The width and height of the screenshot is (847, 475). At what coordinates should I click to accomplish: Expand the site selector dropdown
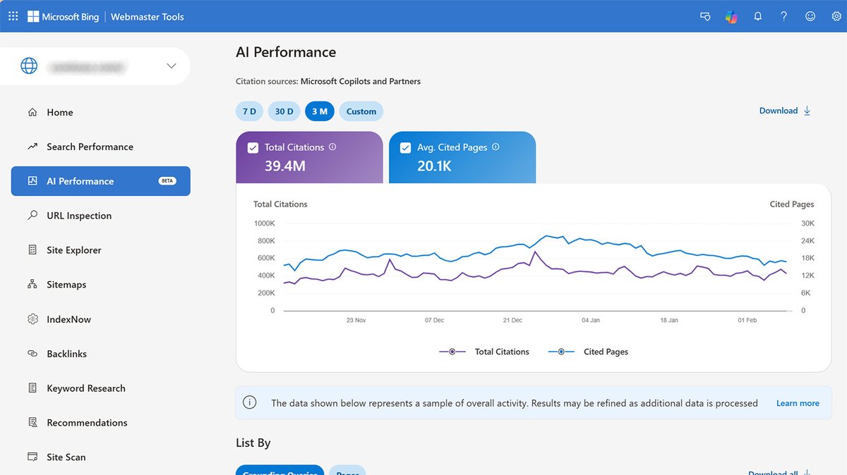[171, 66]
